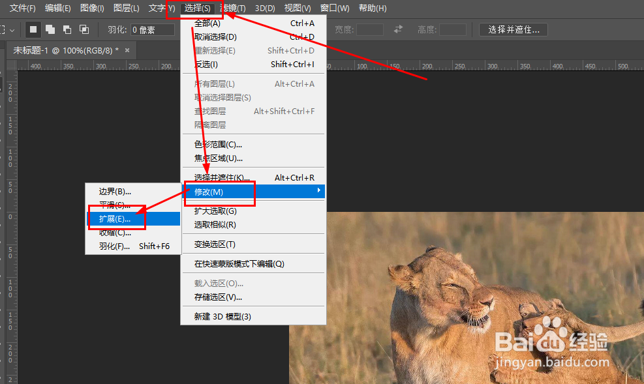Select the new selection mode icon

33,29
